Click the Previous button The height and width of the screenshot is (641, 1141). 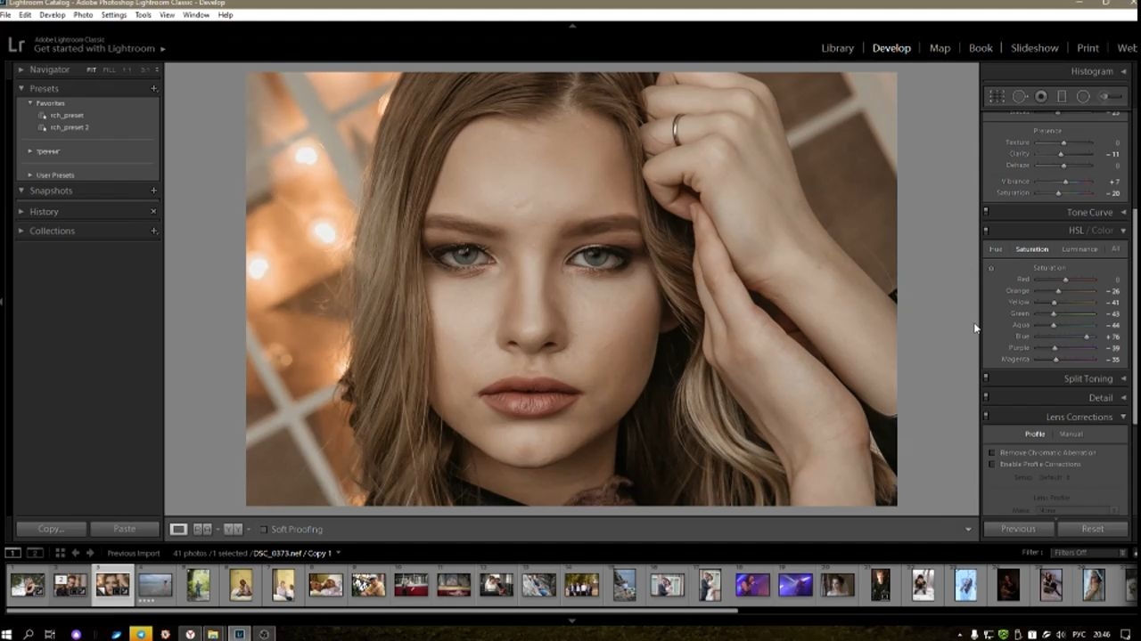(1018, 529)
